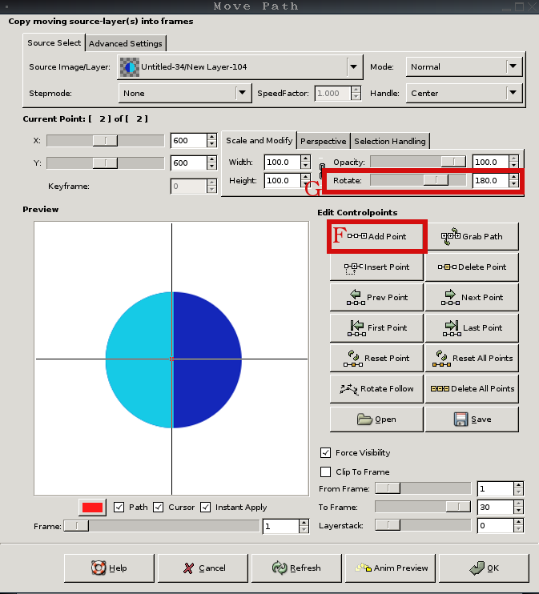The image size is (539, 594).
Task: Click Reset Point button
Action: (x=376, y=359)
